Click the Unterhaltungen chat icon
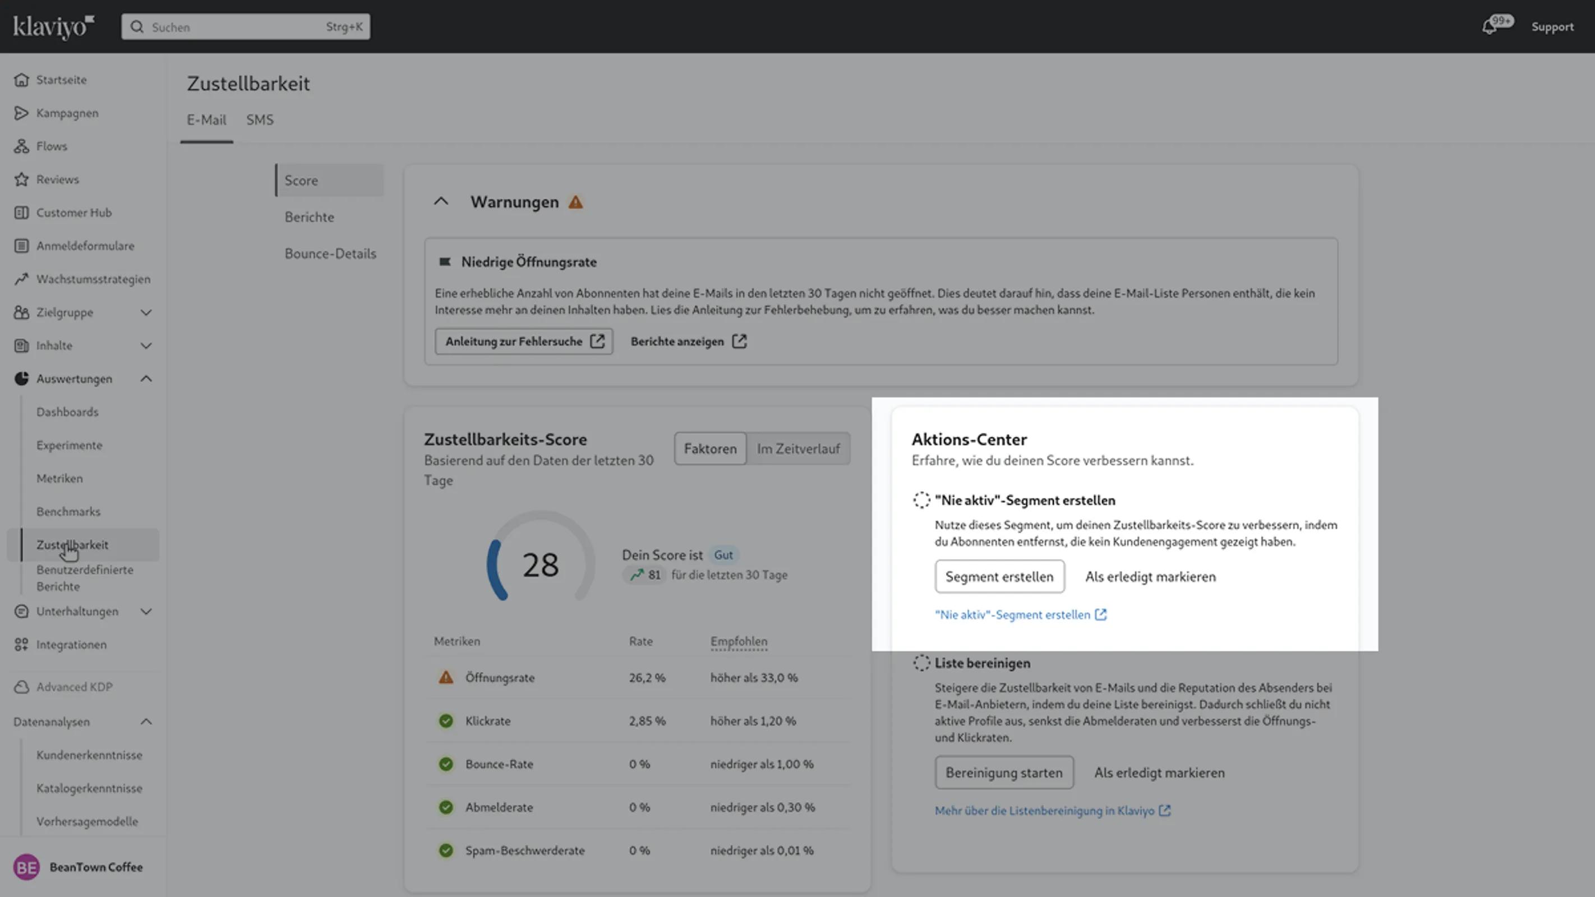Image resolution: width=1595 pixels, height=897 pixels. [x=22, y=611]
